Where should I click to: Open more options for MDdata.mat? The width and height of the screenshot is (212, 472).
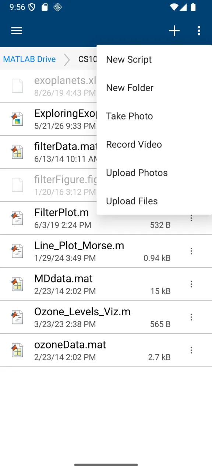tap(191, 284)
